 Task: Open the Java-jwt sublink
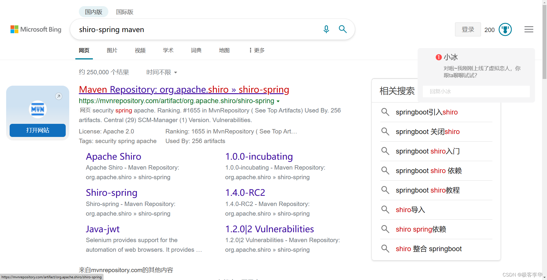click(103, 229)
